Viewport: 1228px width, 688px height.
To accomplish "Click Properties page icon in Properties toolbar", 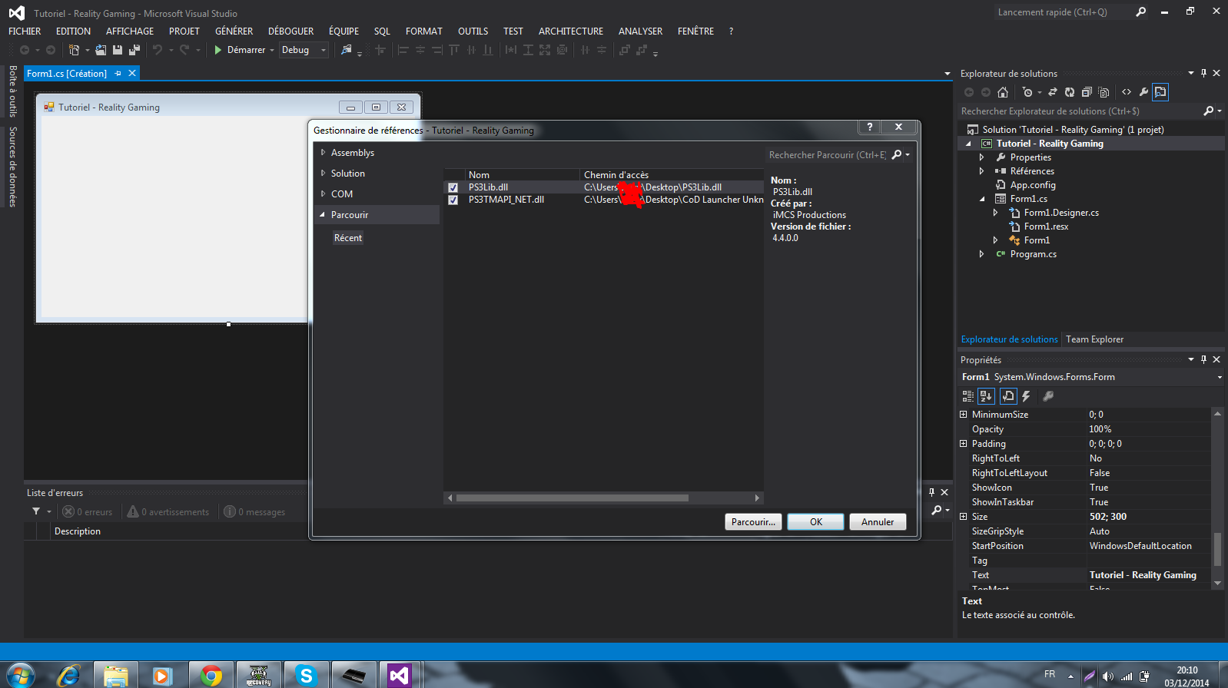I will (1008, 396).
